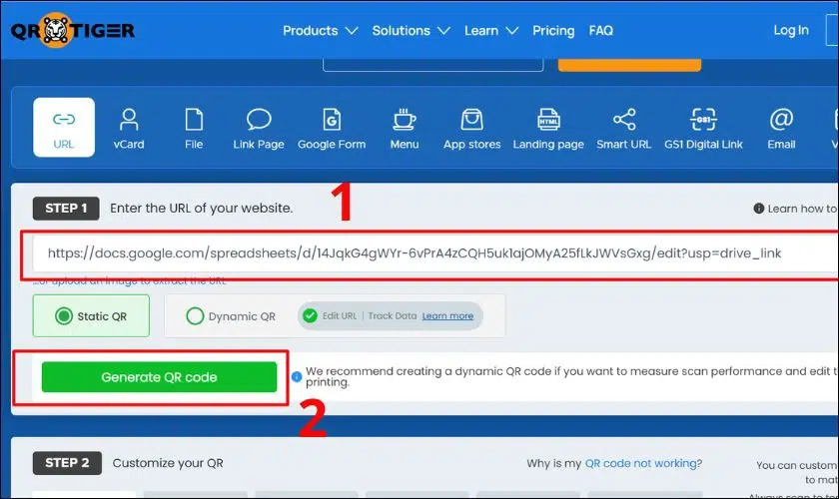Click 'Enter the URL of your website.' text
Screen dimensions: 839x499
point(201,208)
